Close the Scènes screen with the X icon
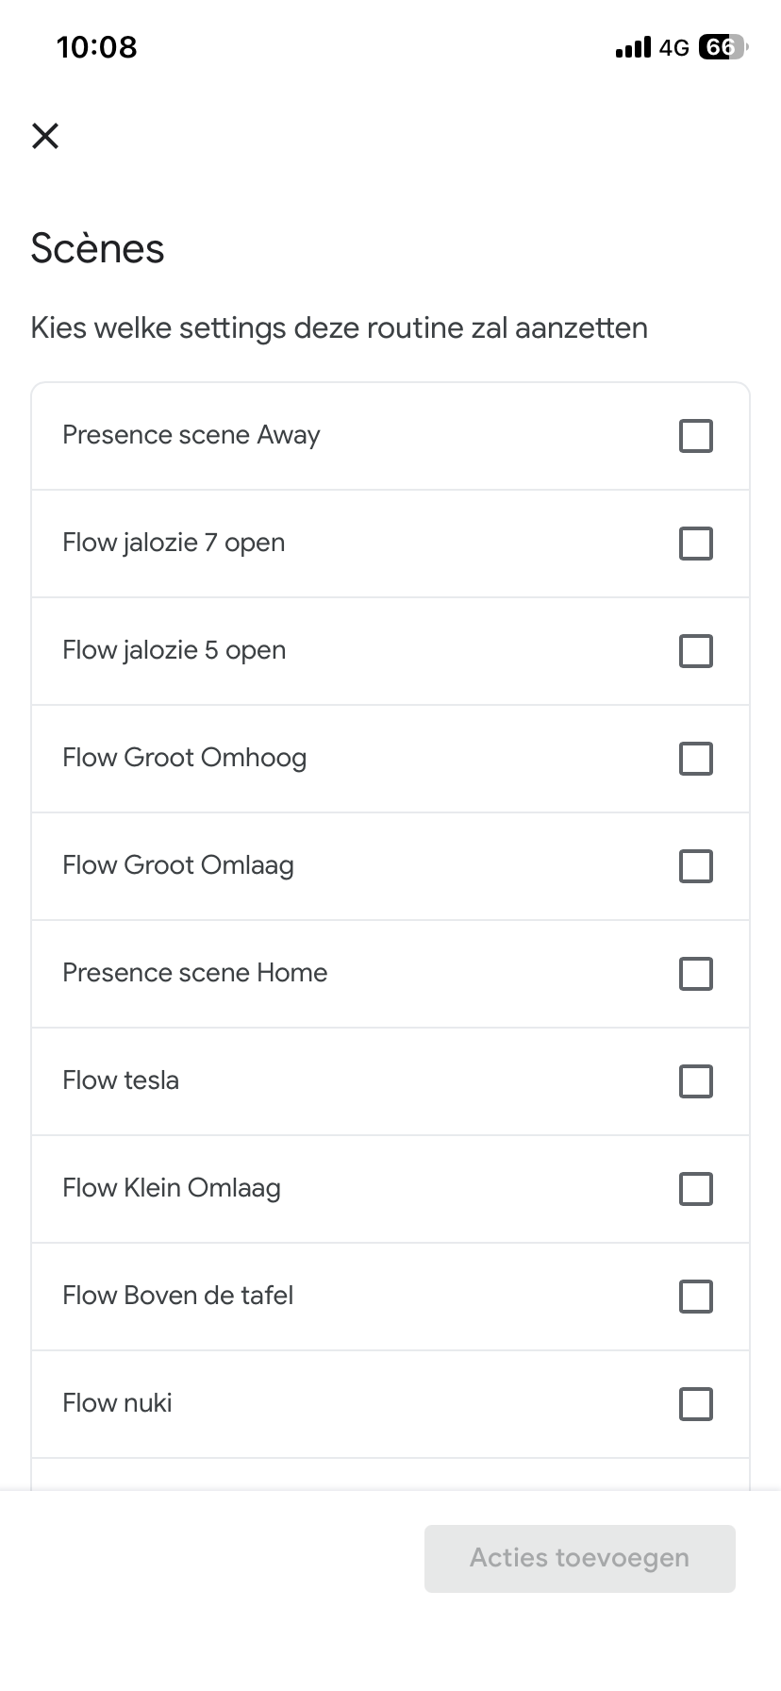781x1691 pixels. coord(45,136)
